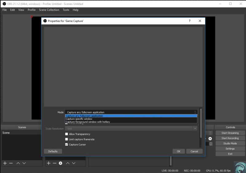Image resolution: width=246 pixels, height=173 pixels.
Task: Choose Capture foreground window with hotkey option
Action: 131,122
